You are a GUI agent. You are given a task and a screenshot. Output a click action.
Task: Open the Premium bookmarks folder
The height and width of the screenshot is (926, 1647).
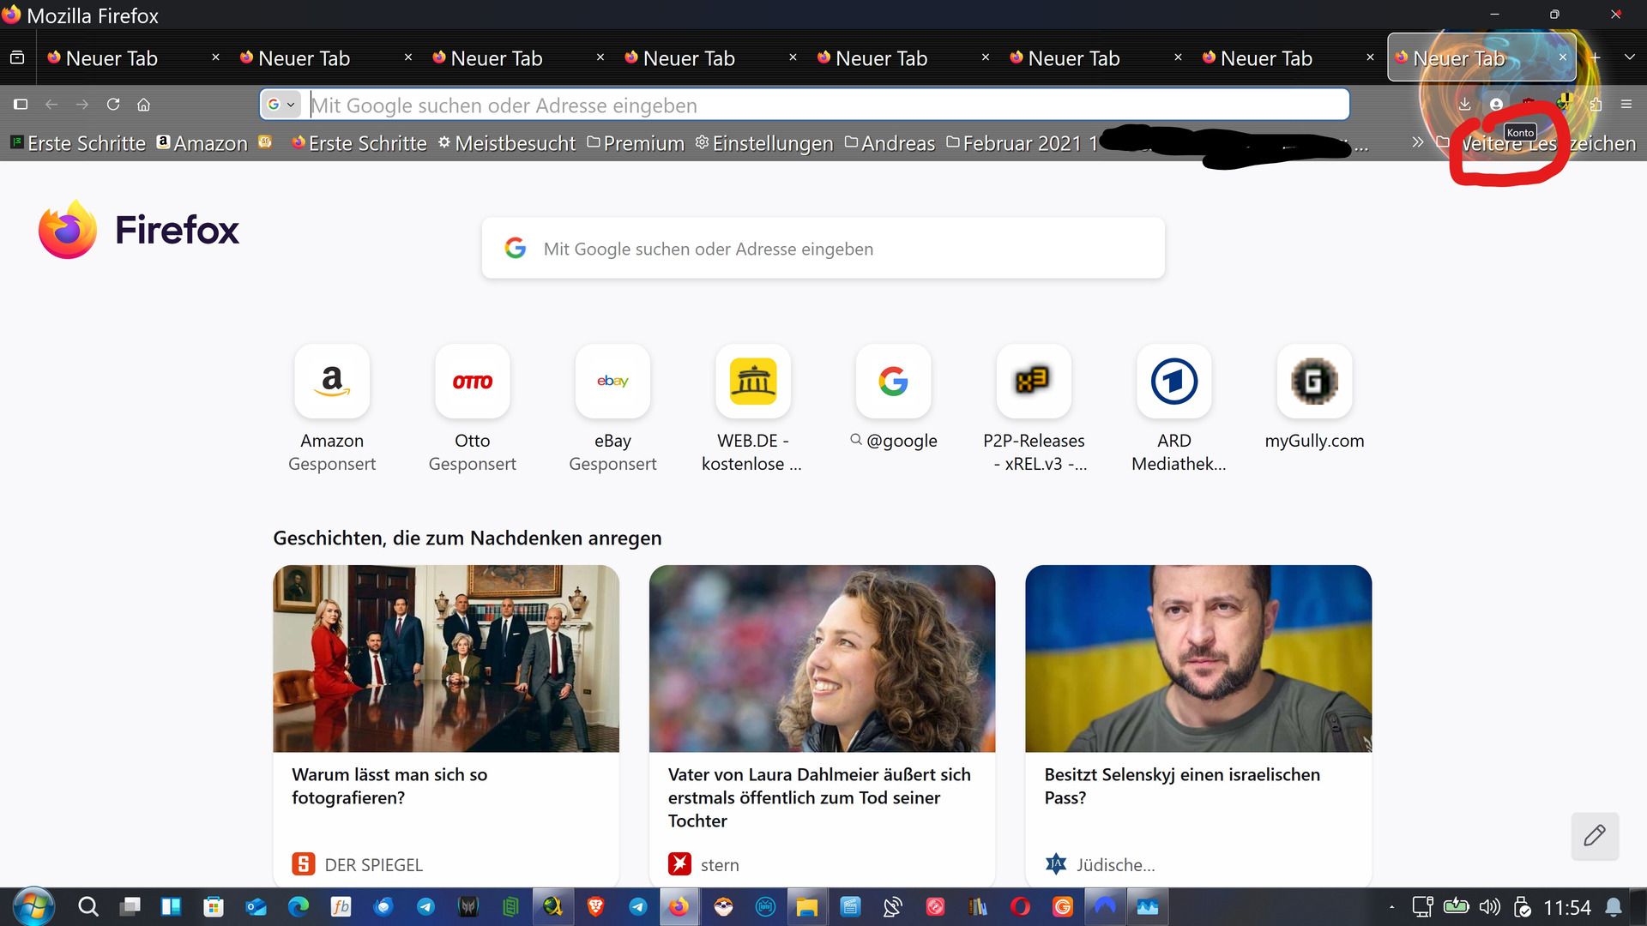tap(636, 143)
